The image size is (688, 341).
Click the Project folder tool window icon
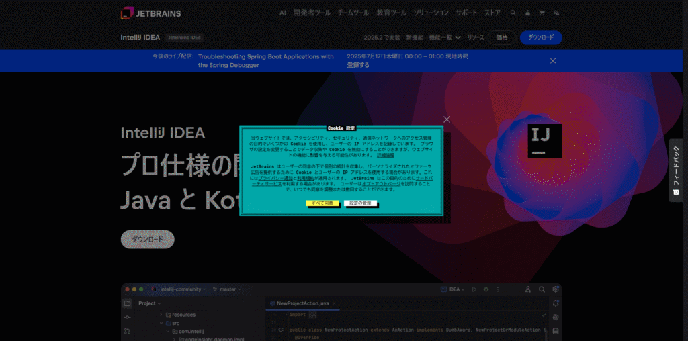[x=127, y=303]
